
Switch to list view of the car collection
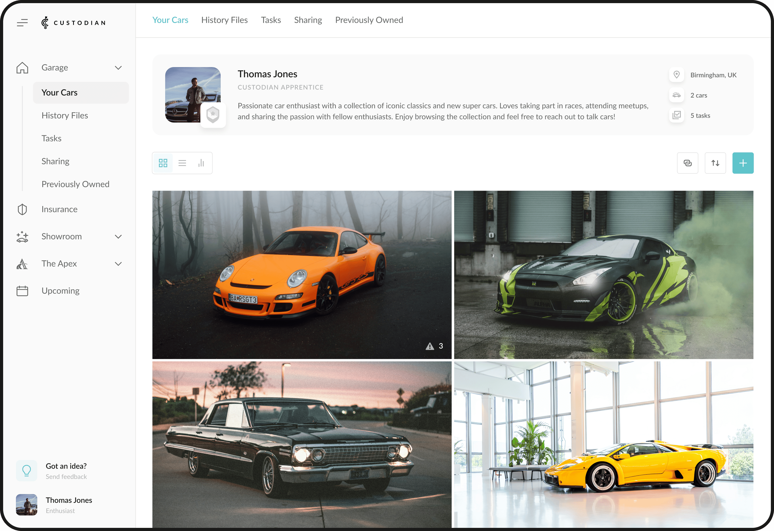(182, 163)
